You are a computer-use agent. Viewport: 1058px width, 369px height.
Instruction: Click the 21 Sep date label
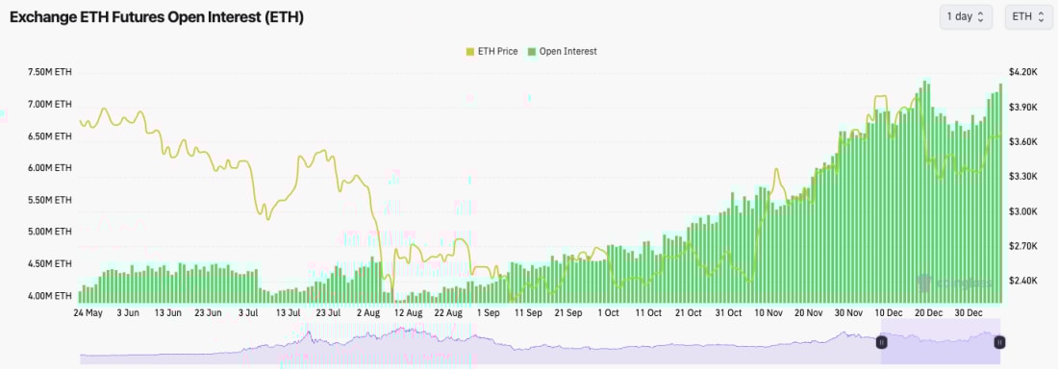567,313
